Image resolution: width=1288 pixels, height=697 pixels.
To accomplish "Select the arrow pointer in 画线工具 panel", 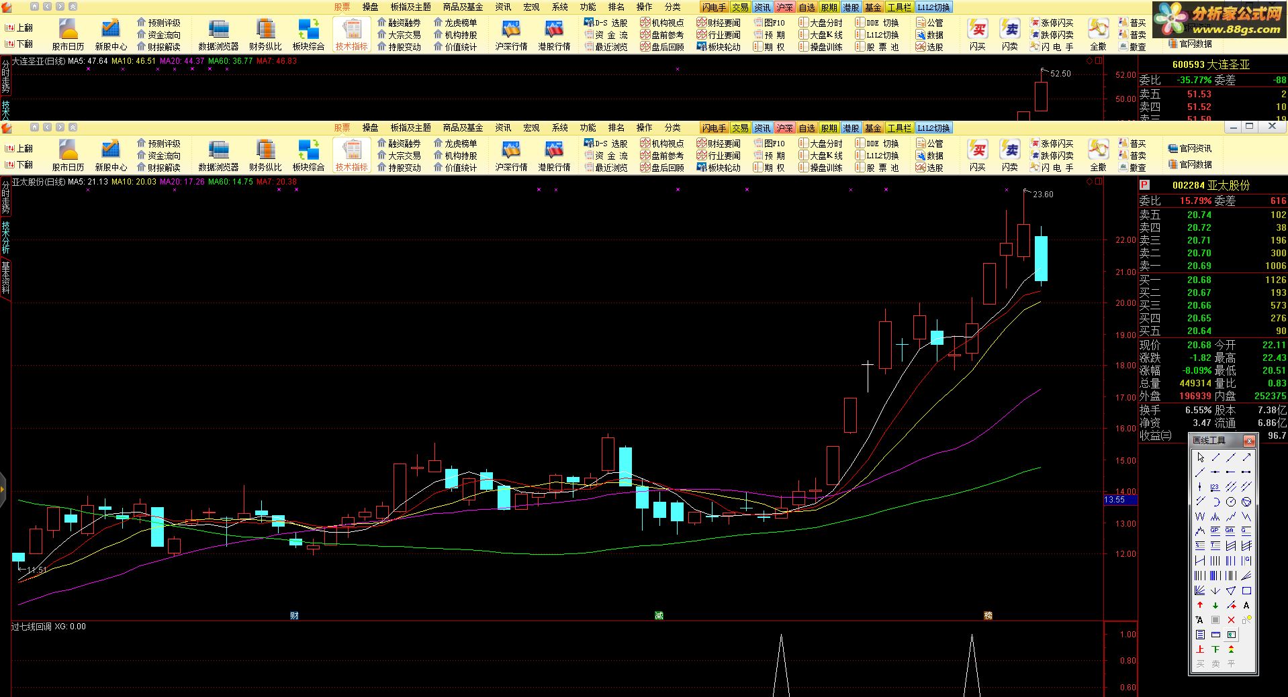I will [1200, 458].
